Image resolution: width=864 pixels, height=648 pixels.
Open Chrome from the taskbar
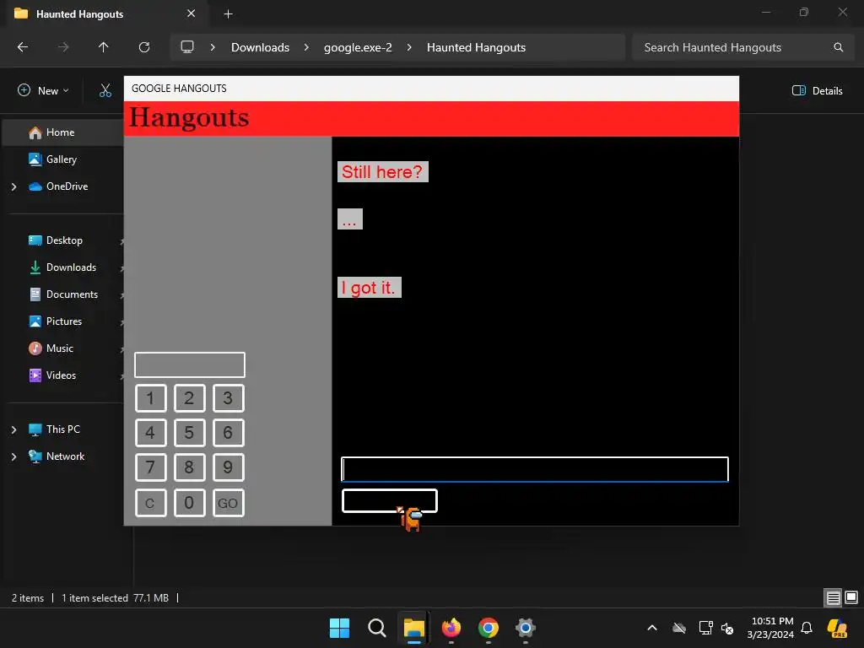tap(489, 628)
